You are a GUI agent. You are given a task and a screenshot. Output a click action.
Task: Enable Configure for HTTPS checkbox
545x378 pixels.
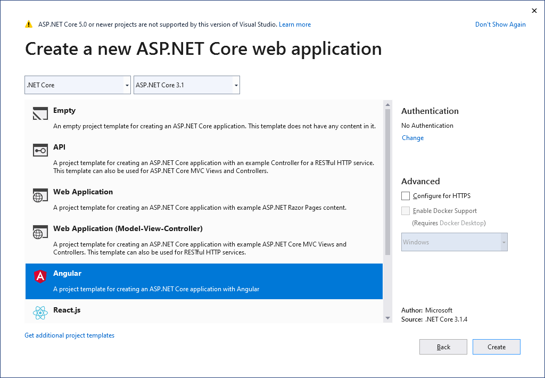tap(405, 196)
